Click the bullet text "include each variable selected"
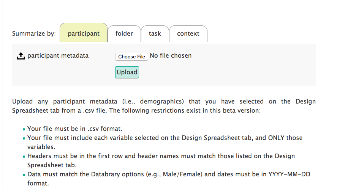 pos(165,138)
